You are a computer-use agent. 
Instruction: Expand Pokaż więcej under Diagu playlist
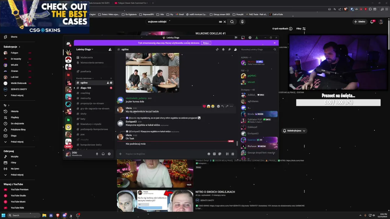(x=17, y=142)
